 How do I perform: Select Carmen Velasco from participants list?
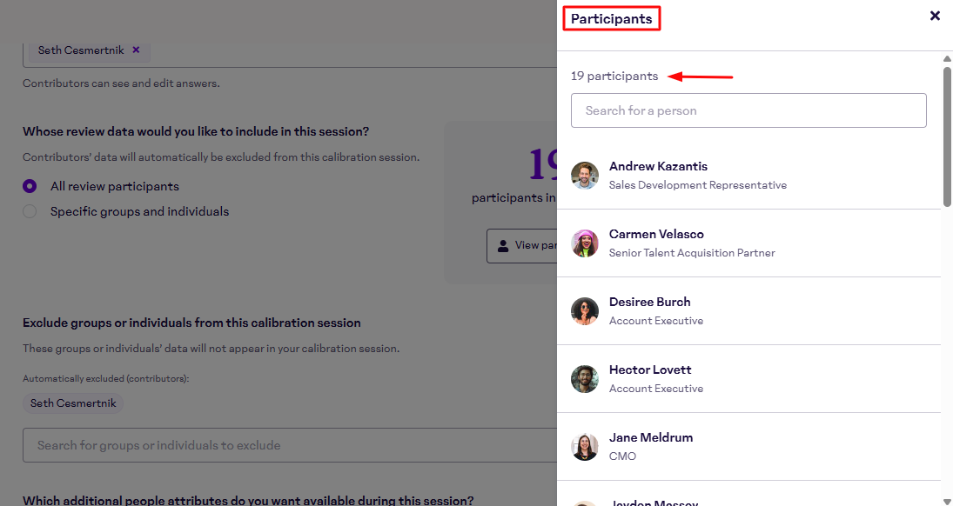coord(656,234)
